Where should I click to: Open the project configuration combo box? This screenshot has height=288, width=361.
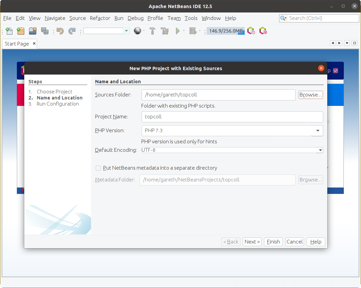pyautogui.click(x=106, y=31)
